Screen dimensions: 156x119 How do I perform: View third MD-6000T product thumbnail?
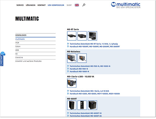(x=92, y=105)
